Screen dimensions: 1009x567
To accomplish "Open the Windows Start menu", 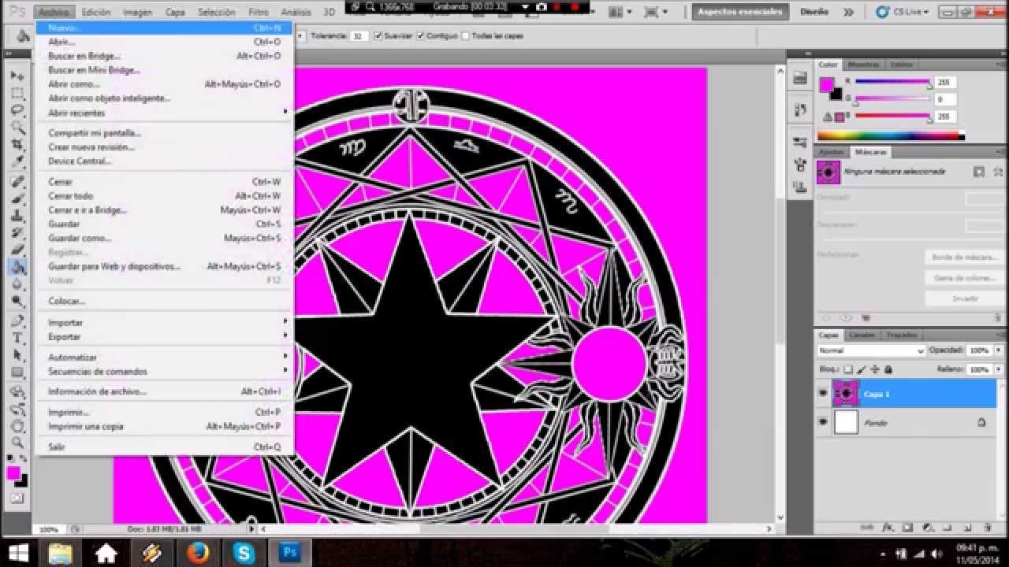I will click(x=17, y=553).
